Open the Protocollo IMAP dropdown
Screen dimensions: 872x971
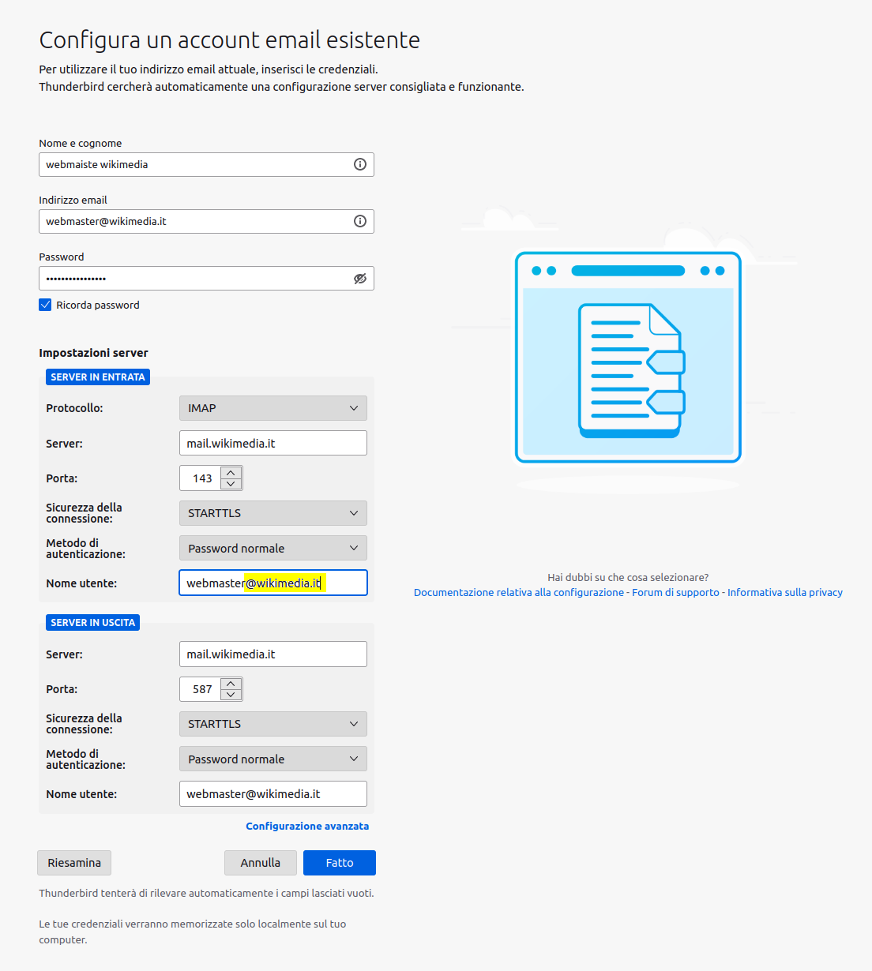click(272, 408)
